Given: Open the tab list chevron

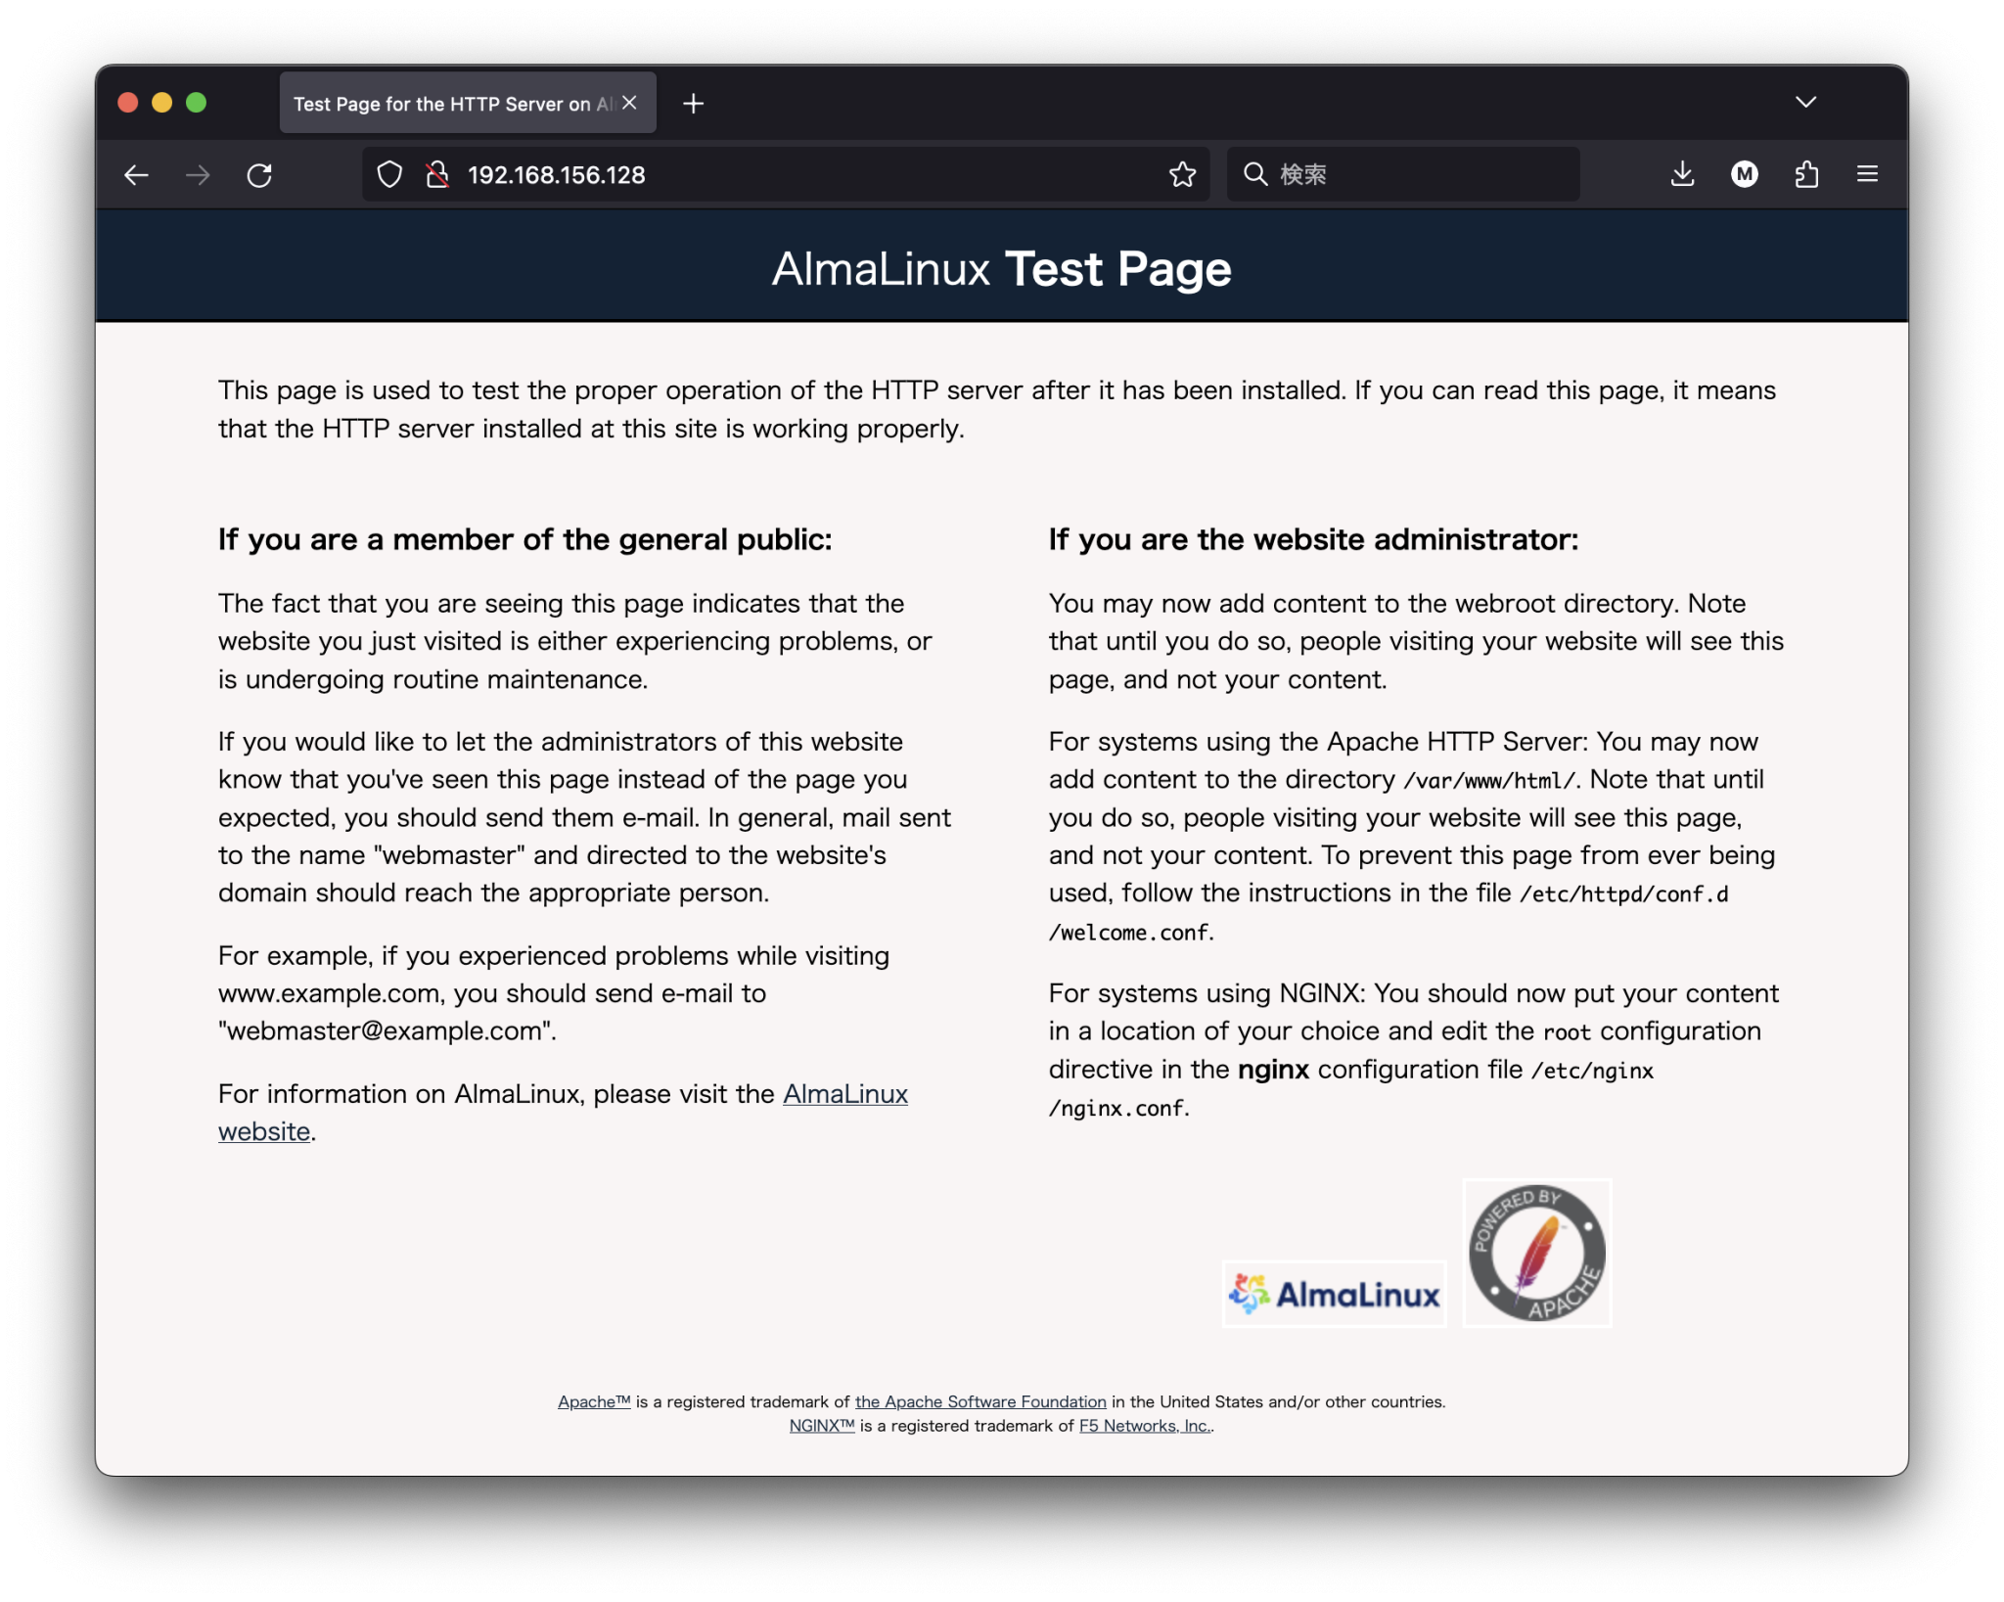Looking at the screenshot, I should pyautogui.click(x=1806, y=102).
